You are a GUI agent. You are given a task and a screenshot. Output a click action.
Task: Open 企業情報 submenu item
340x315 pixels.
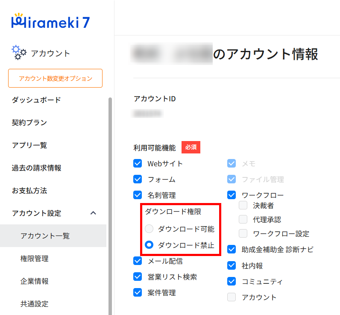[x=34, y=281]
